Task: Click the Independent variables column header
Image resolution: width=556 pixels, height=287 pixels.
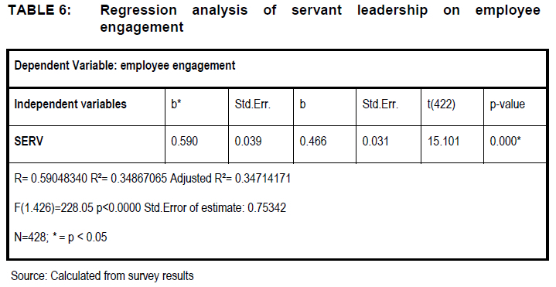Action: tap(70, 104)
